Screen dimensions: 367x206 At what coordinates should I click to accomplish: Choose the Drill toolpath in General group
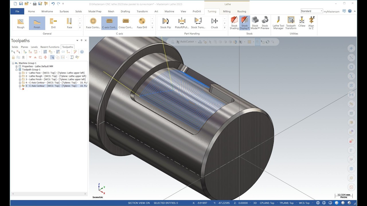(x=53, y=23)
